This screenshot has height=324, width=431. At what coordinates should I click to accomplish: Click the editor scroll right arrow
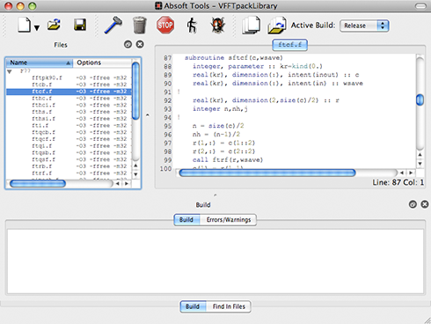411,173
